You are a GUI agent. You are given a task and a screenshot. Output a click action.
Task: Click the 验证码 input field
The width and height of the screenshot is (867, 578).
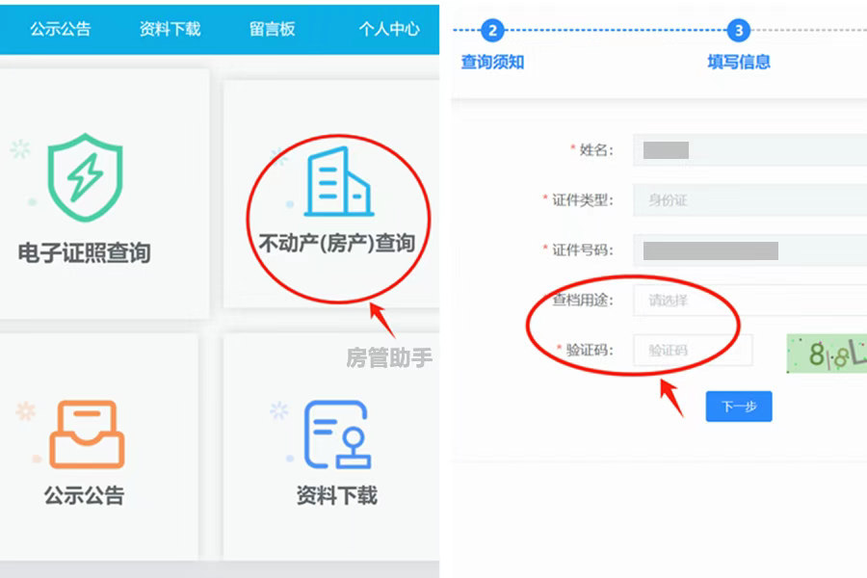(694, 350)
